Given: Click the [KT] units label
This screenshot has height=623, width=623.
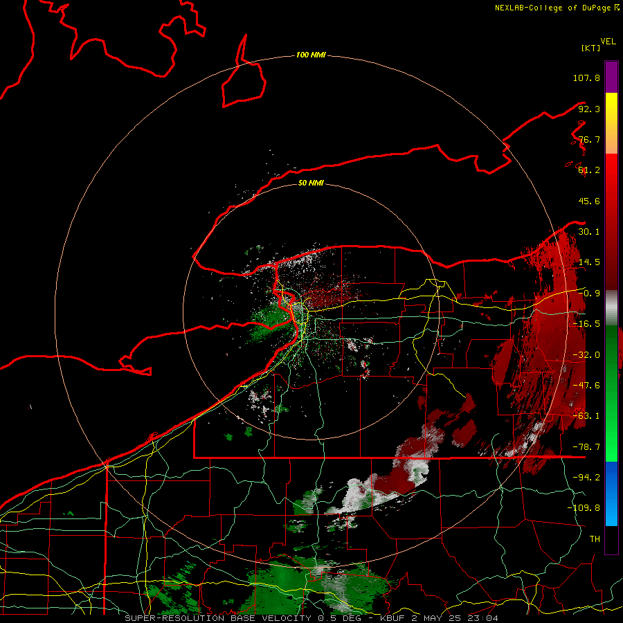Looking at the screenshot, I should 590,48.
